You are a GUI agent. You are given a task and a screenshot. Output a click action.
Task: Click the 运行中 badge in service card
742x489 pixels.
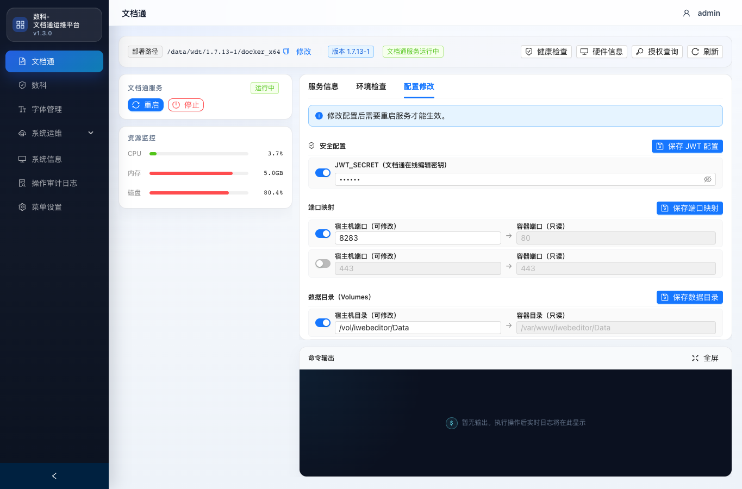265,88
